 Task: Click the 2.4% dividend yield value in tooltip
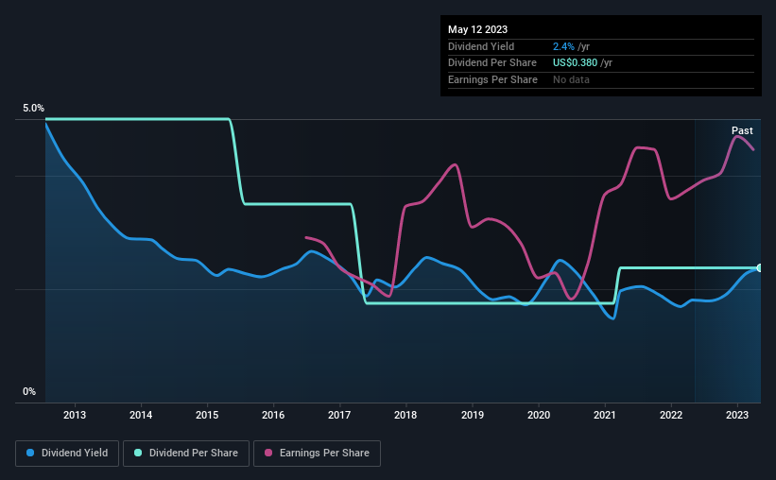[x=563, y=46]
